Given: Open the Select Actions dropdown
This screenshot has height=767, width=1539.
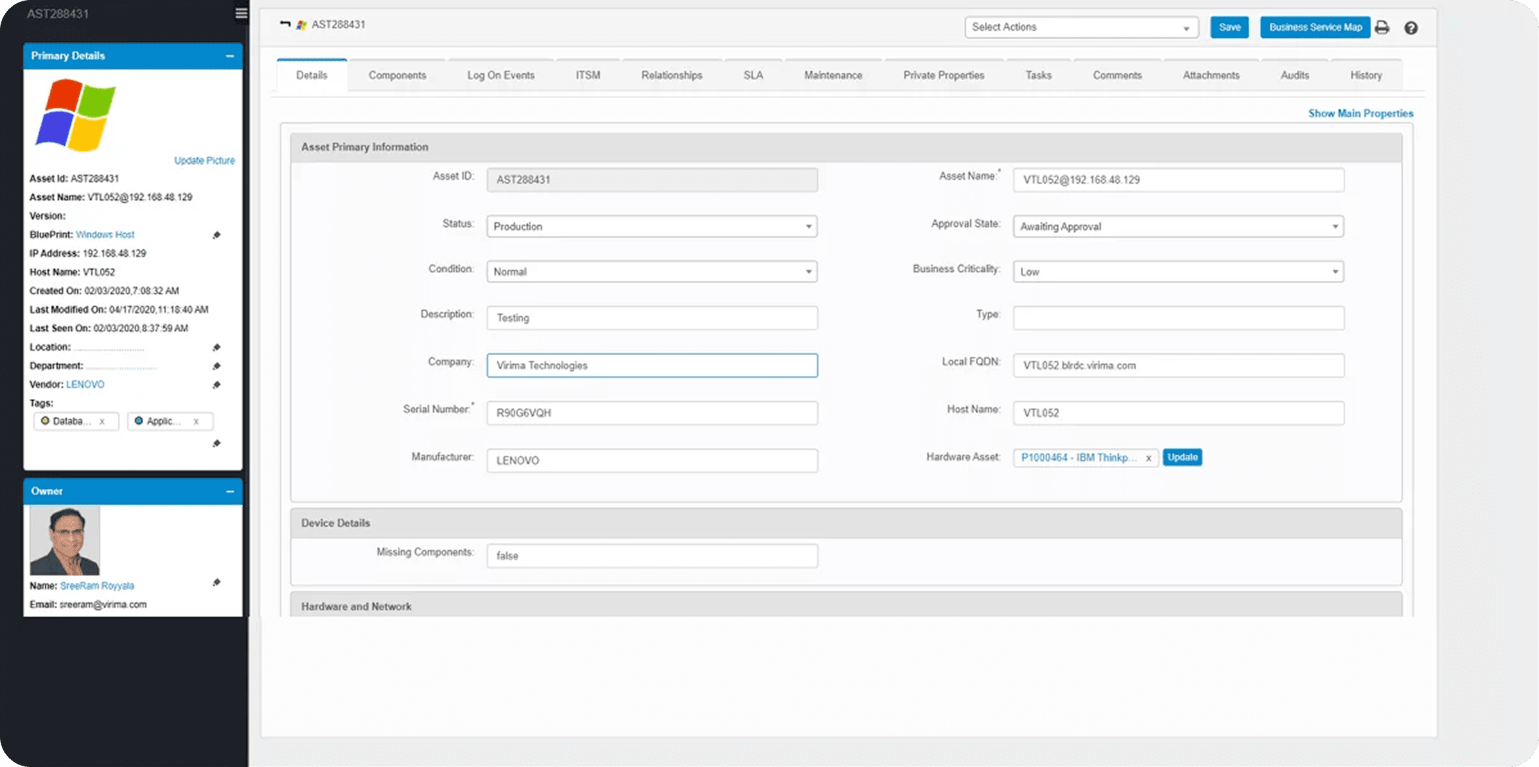Looking at the screenshot, I should [x=1082, y=27].
